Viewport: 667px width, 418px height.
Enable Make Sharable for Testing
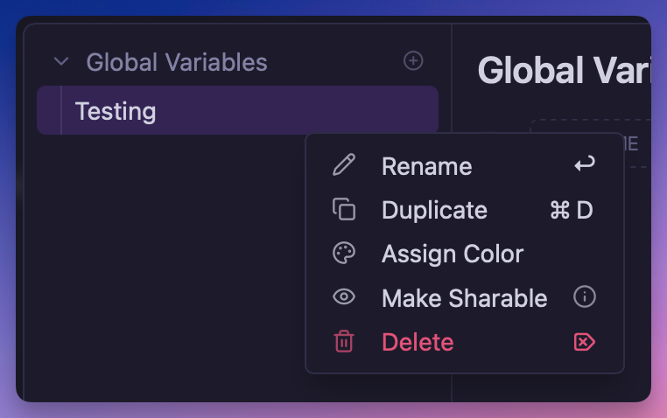coord(464,298)
